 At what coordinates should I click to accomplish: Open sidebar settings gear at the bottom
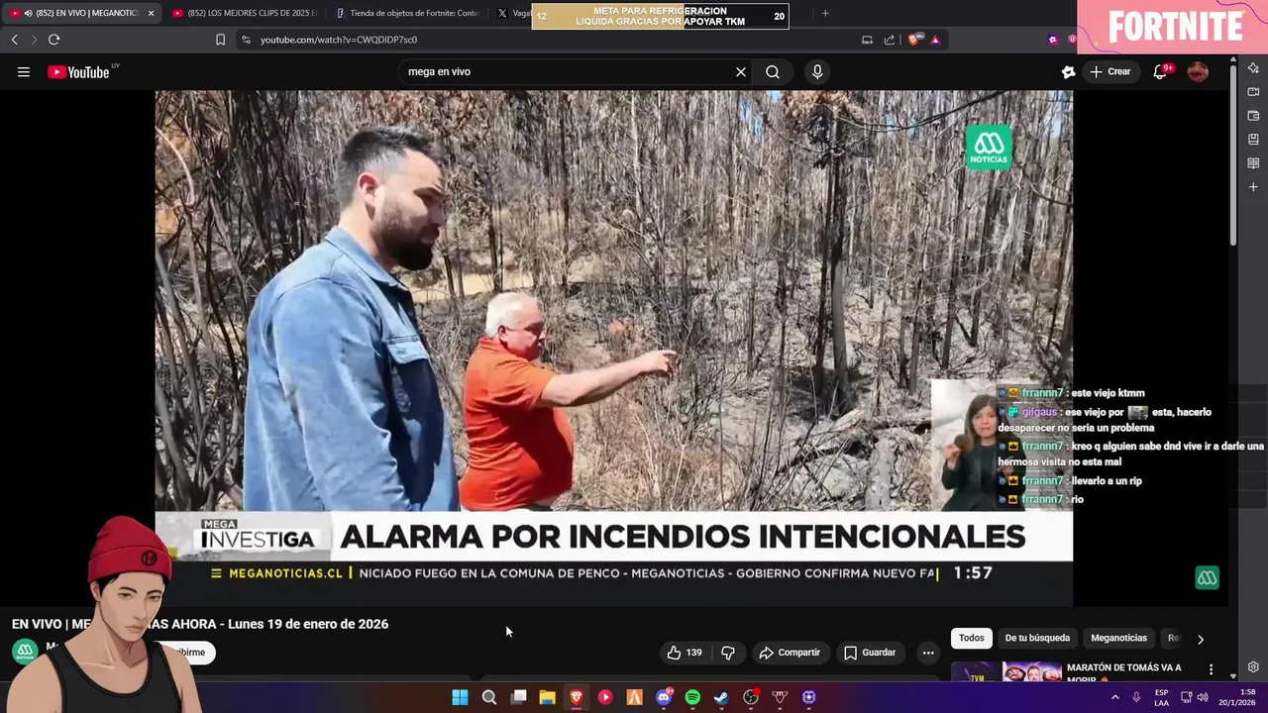point(1253,666)
